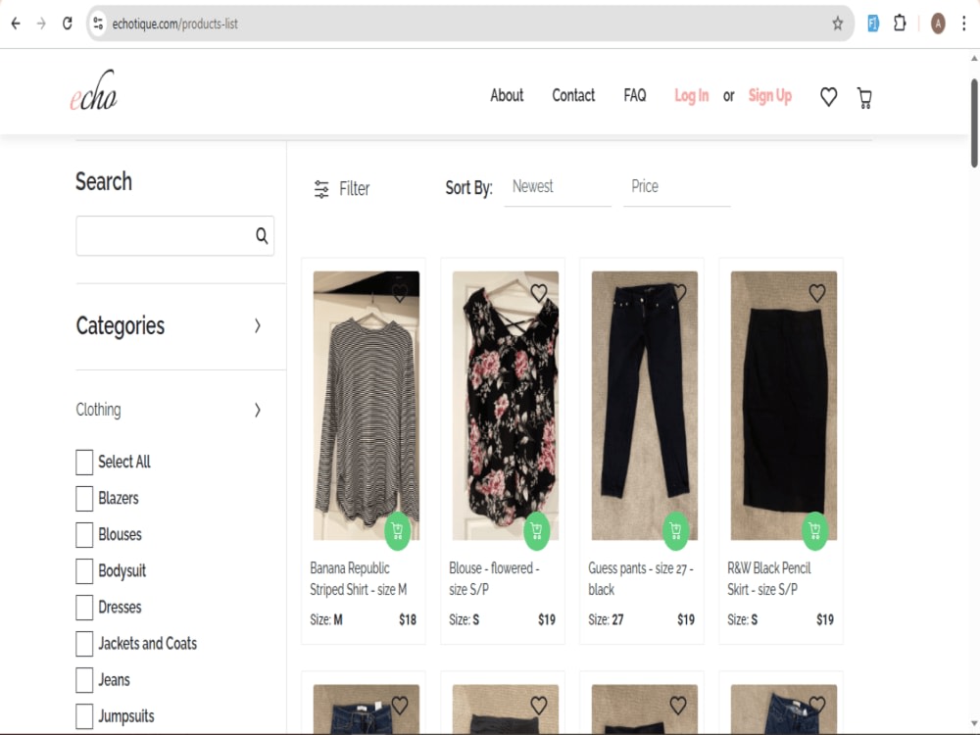This screenshot has height=735, width=980.
Task: Favorite the Banana Republic Striped Shirt
Action: [x=400, y=292]
